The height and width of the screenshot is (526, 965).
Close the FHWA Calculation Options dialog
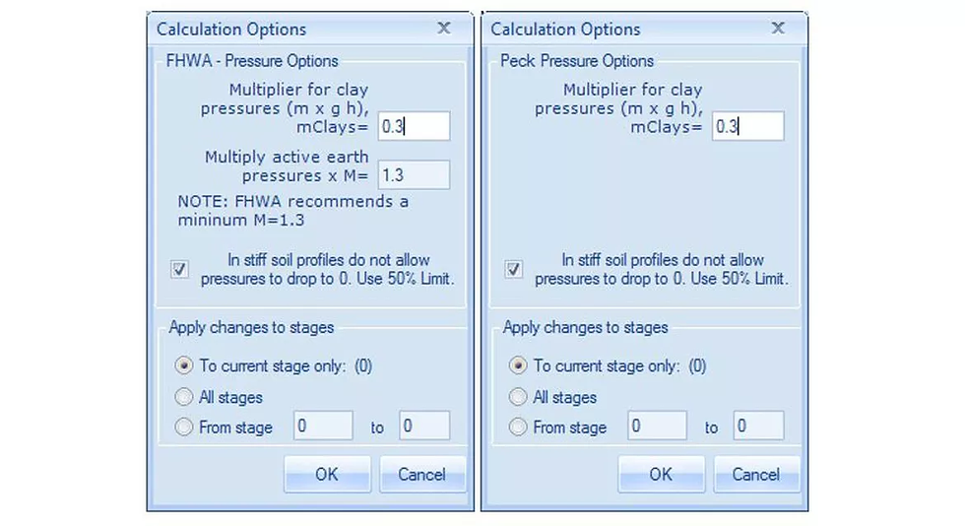[444, 29]
